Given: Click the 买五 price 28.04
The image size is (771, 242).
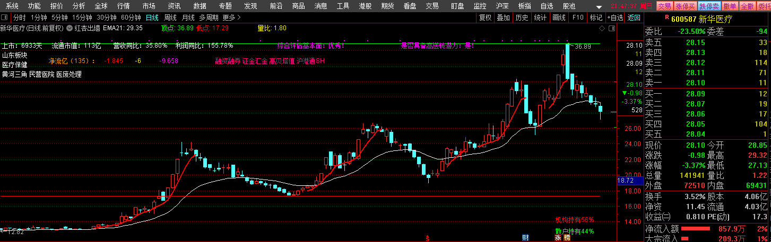Looking at the screenshot, I should pos(695,134).
